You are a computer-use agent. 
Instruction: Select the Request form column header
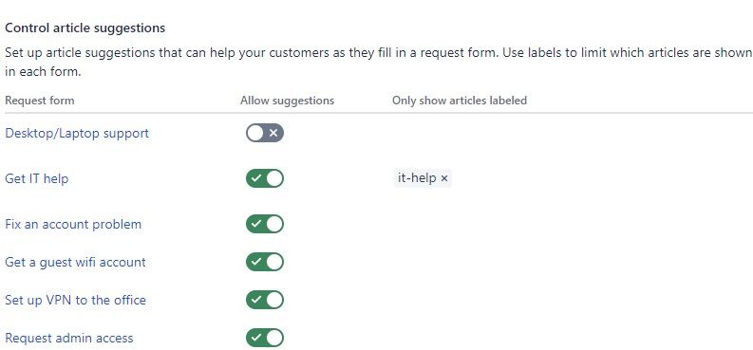tap(39, 101)
